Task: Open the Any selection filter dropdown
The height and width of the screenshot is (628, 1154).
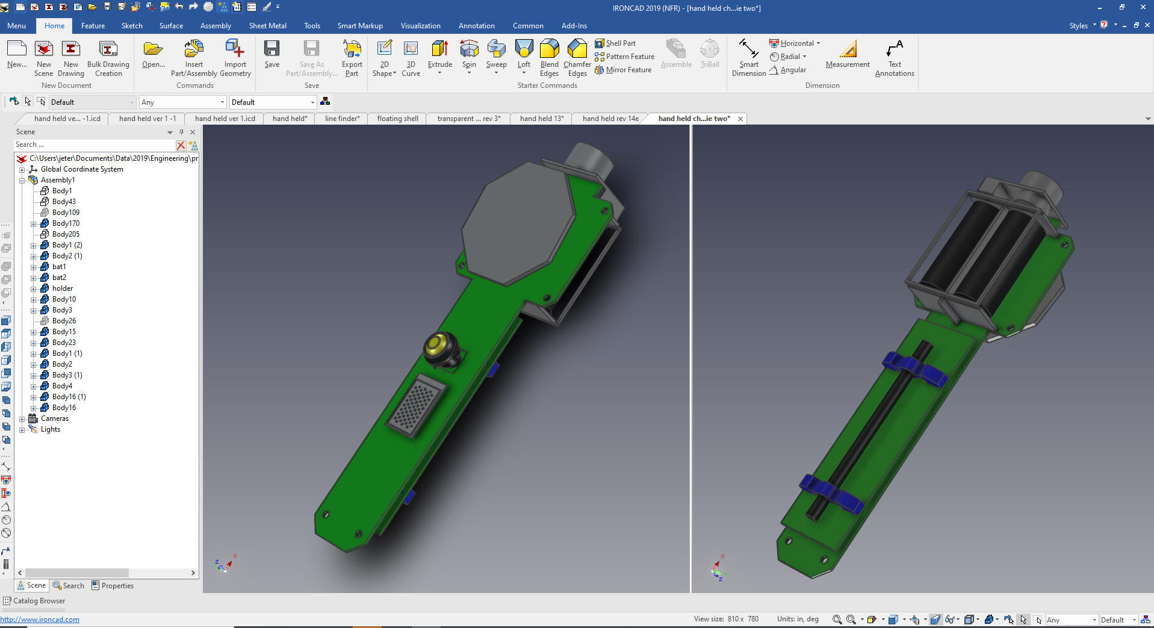Action: coord(182,102)
